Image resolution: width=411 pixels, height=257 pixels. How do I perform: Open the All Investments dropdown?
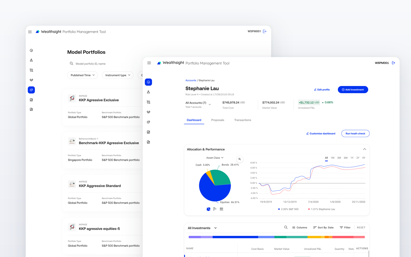pyautogui.click(x=202, y=228)
